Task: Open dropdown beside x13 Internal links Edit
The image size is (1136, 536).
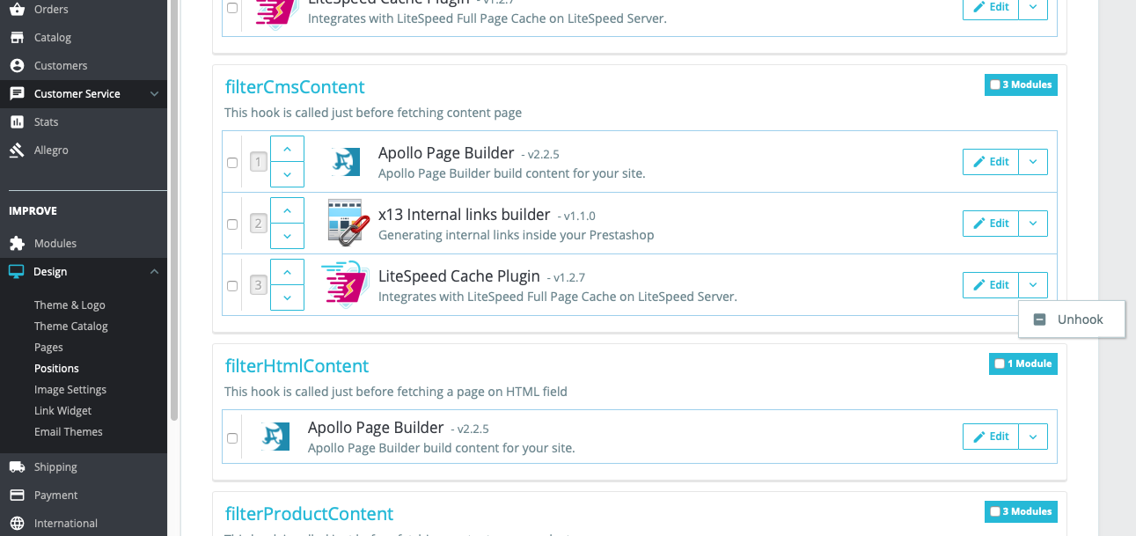Action: tap(1033, 224)
